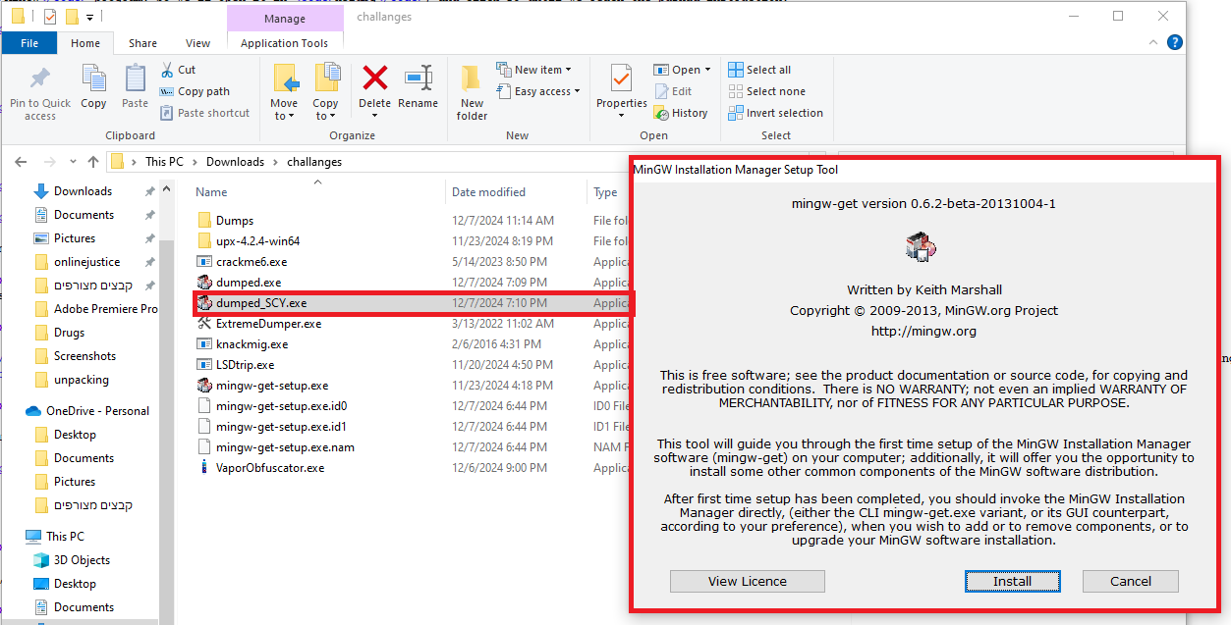This screenshot has height=625, width=1231.
Task: Open the onlinejustice pinned folder
Action: point(86,262)
